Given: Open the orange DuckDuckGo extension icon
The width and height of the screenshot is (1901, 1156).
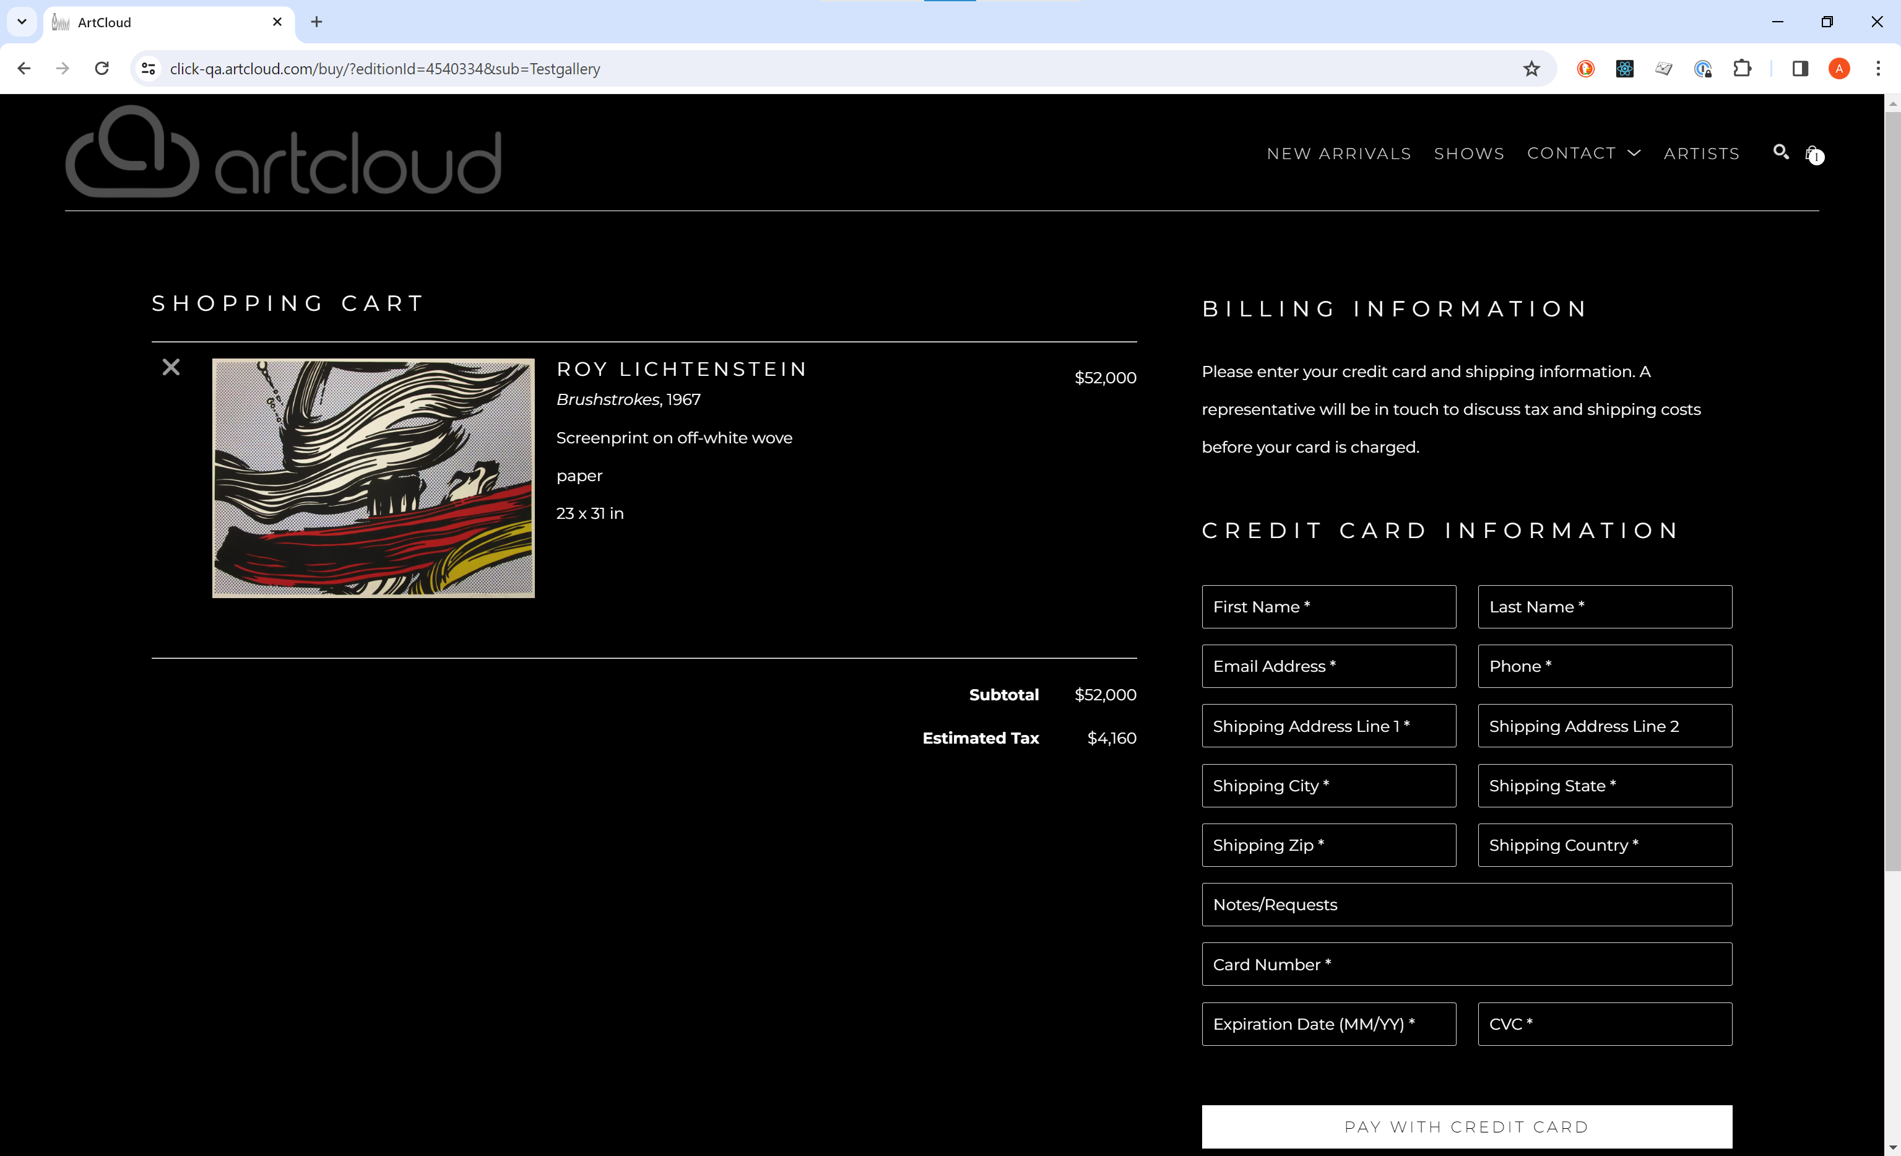Looking at the screenshot, I should 1585,69.
